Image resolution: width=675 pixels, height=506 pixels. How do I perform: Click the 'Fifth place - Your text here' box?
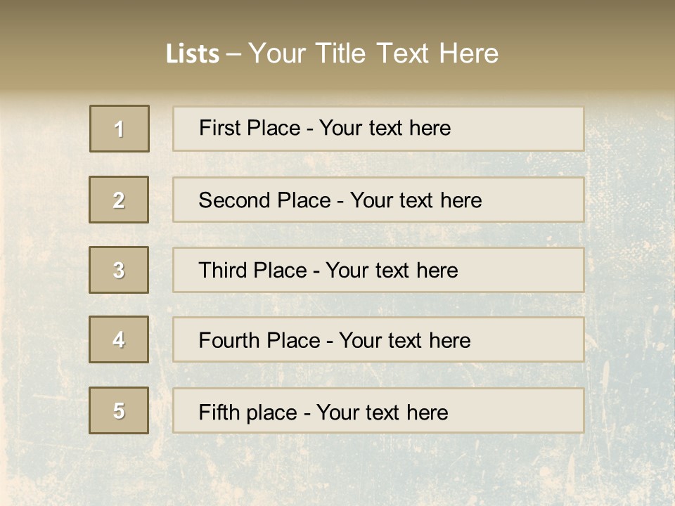(378, 411)
